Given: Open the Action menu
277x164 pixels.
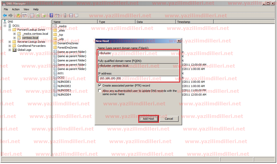Looking at the screenshot, I should (16, 9).
